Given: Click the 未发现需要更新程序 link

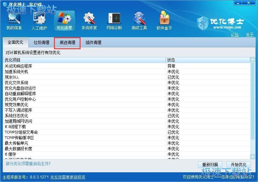Looking at the screenshot, I should [68, 177].
